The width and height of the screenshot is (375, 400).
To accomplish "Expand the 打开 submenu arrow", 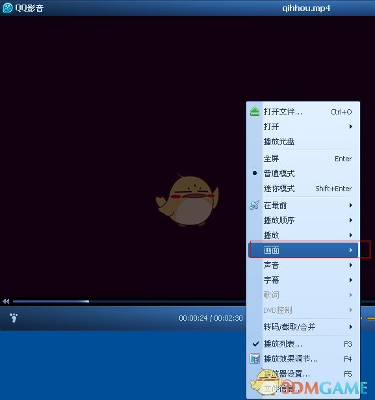I will click(x=351, y=127).
